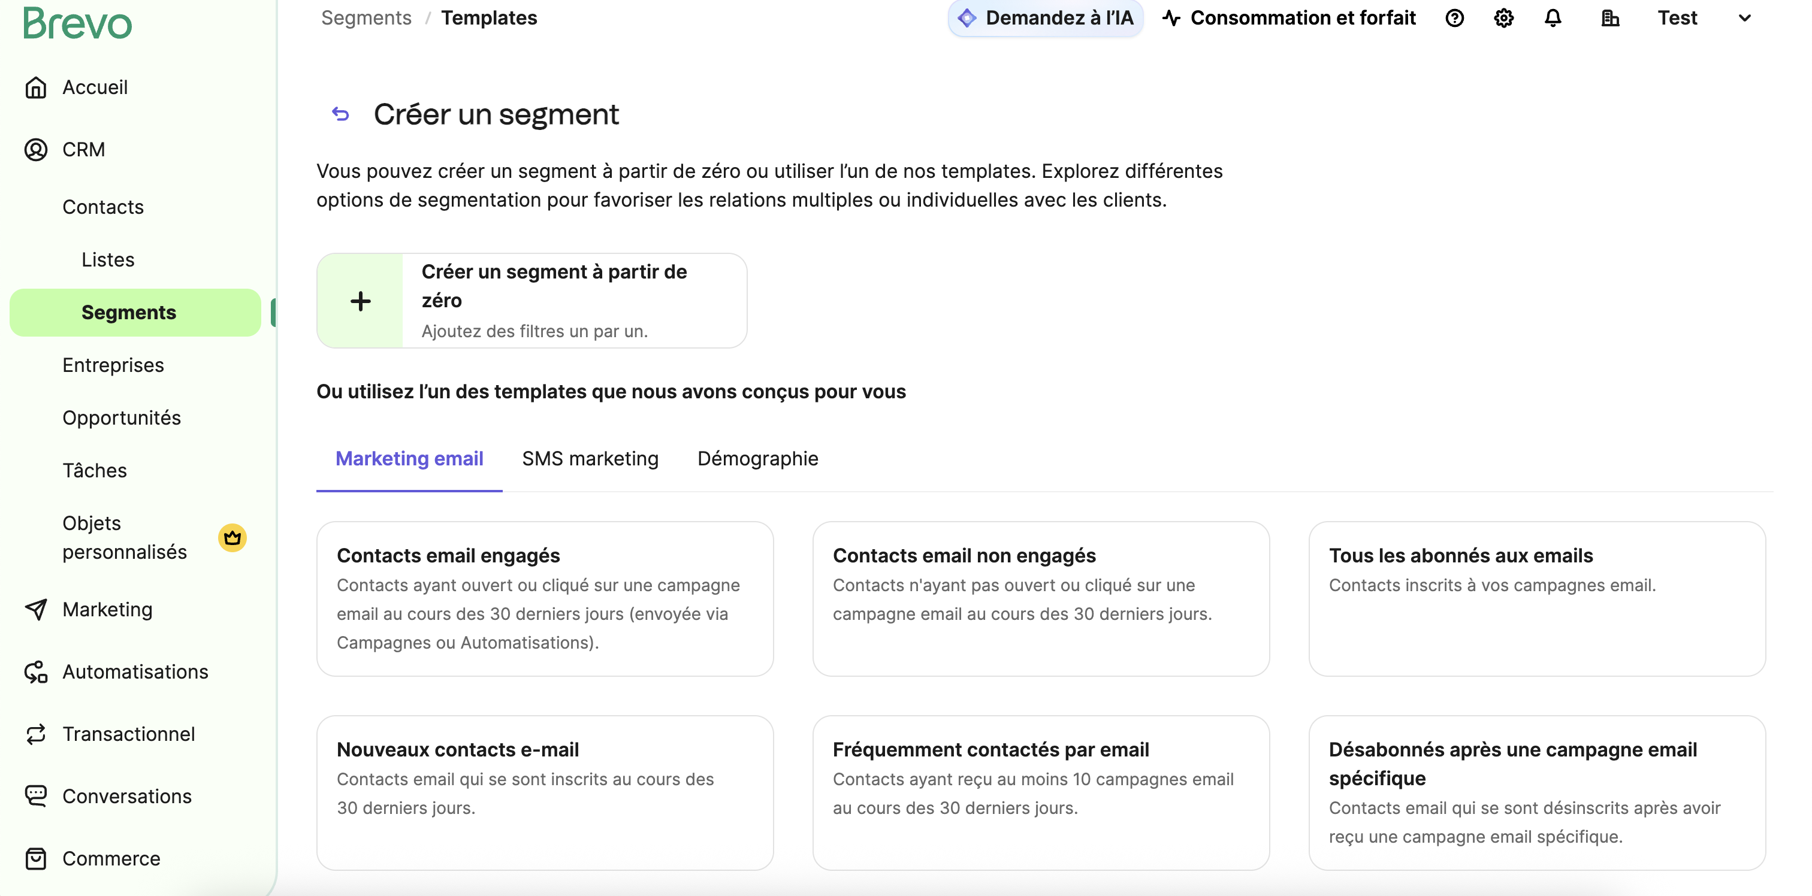1812x896 pixels.
Task: Open the Démographie tab
Action: (757, 458)
